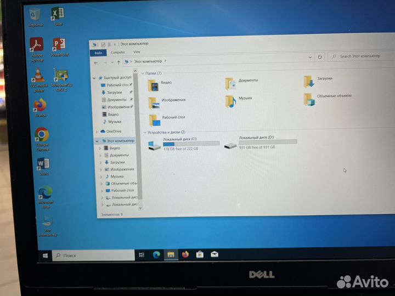Select the Музыка folder in Папки
395x296 pixels.
tap(238, 101)
